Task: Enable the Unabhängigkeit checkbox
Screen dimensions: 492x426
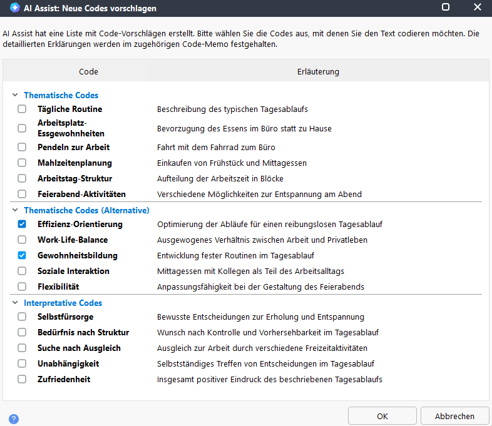Action: click(x=22, y=363)
